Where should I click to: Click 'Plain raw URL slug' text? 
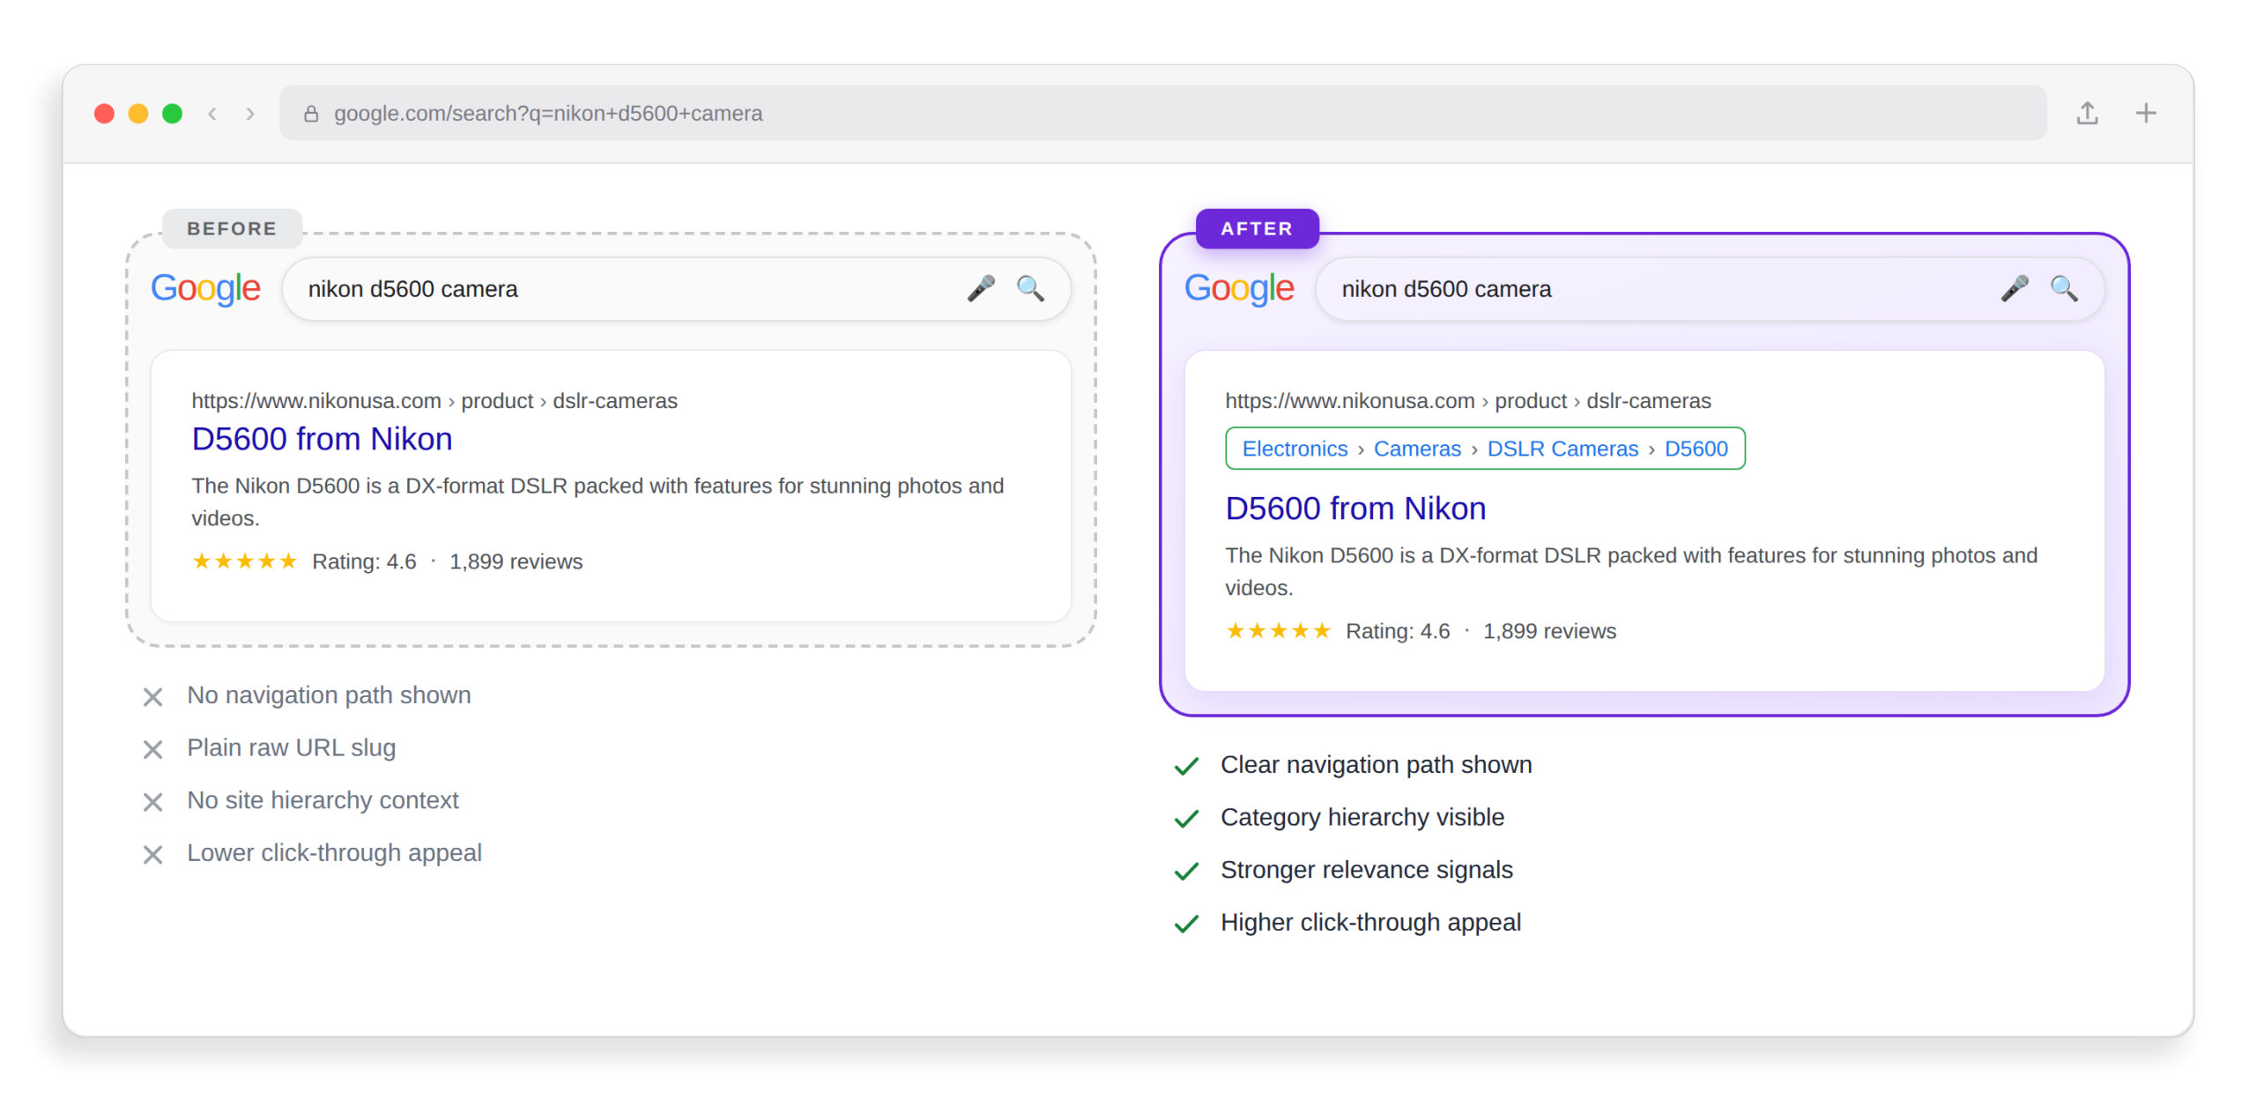click(291, 748)
